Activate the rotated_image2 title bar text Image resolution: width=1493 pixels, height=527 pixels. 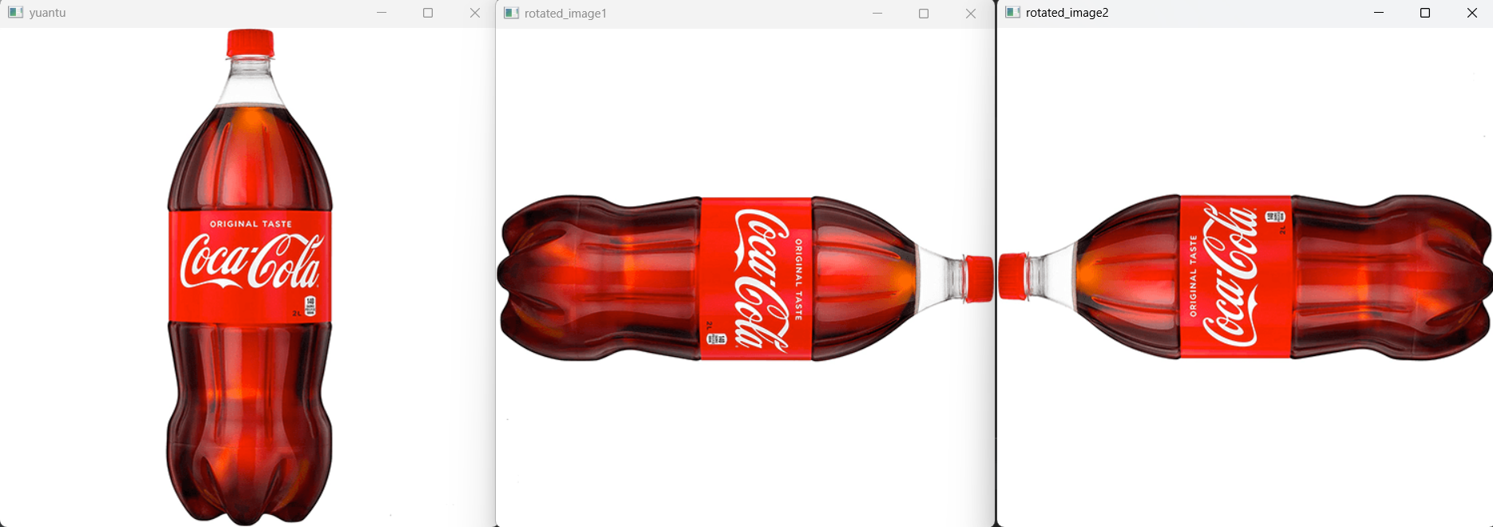coord(1067,13)
